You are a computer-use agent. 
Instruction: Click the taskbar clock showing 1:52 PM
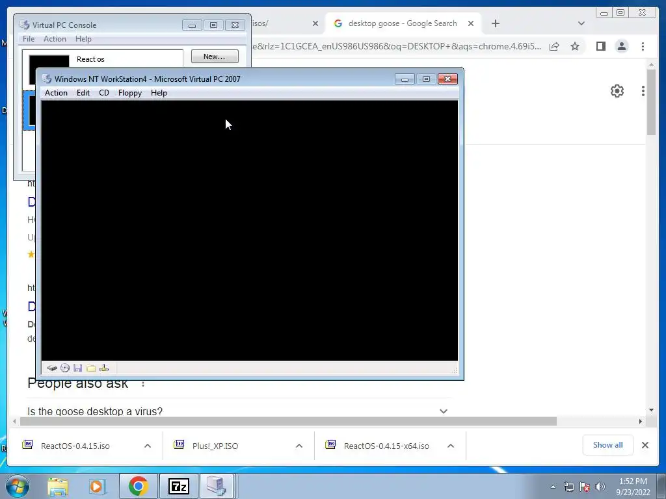pyautogui.click(x=633, y=487)
